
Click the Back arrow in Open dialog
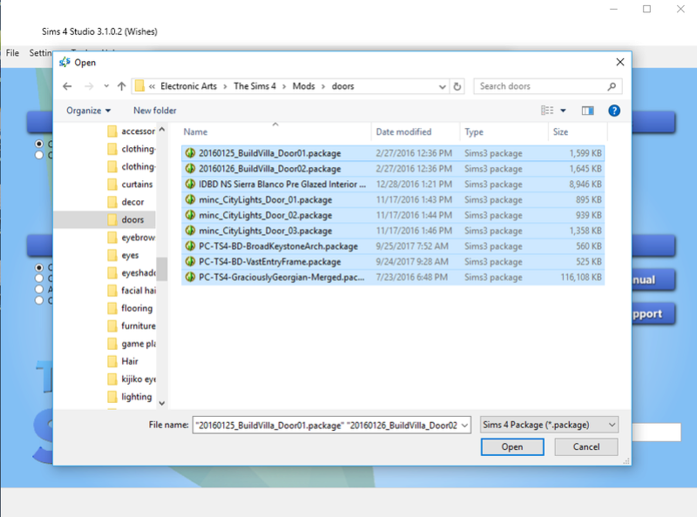[x=67, y=86]
